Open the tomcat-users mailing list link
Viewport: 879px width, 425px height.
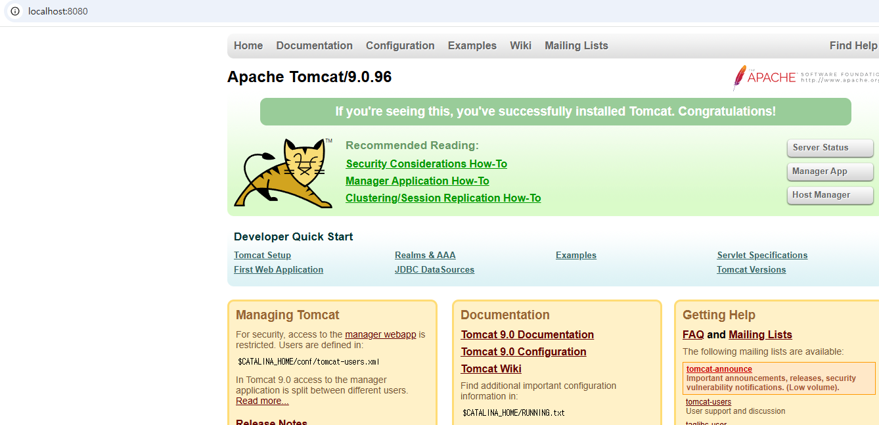(x=708, y=402)
